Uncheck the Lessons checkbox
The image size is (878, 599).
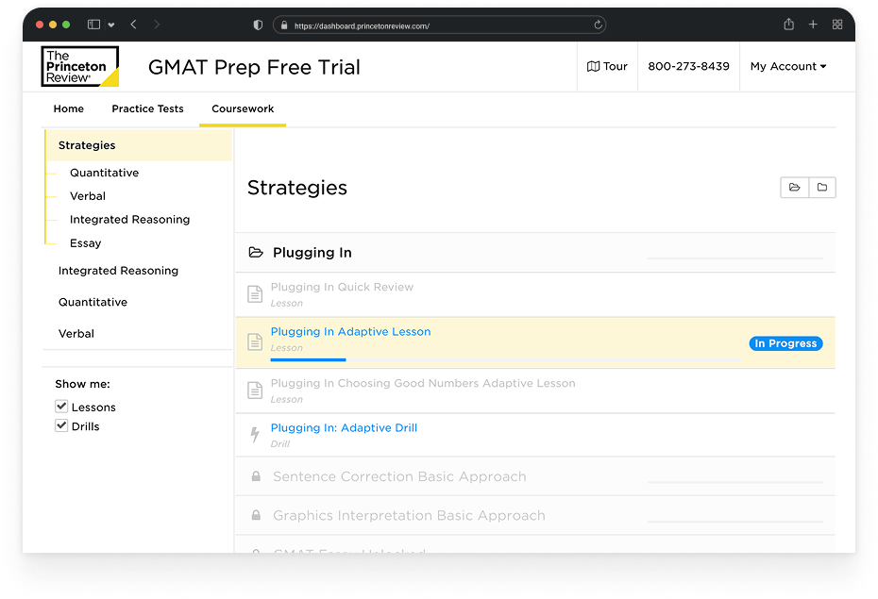pos(61,407)
